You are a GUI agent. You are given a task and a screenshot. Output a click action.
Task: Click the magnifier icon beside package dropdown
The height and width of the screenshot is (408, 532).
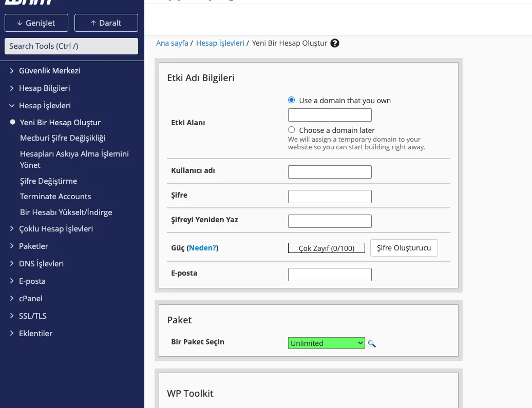tap(372, 343)
